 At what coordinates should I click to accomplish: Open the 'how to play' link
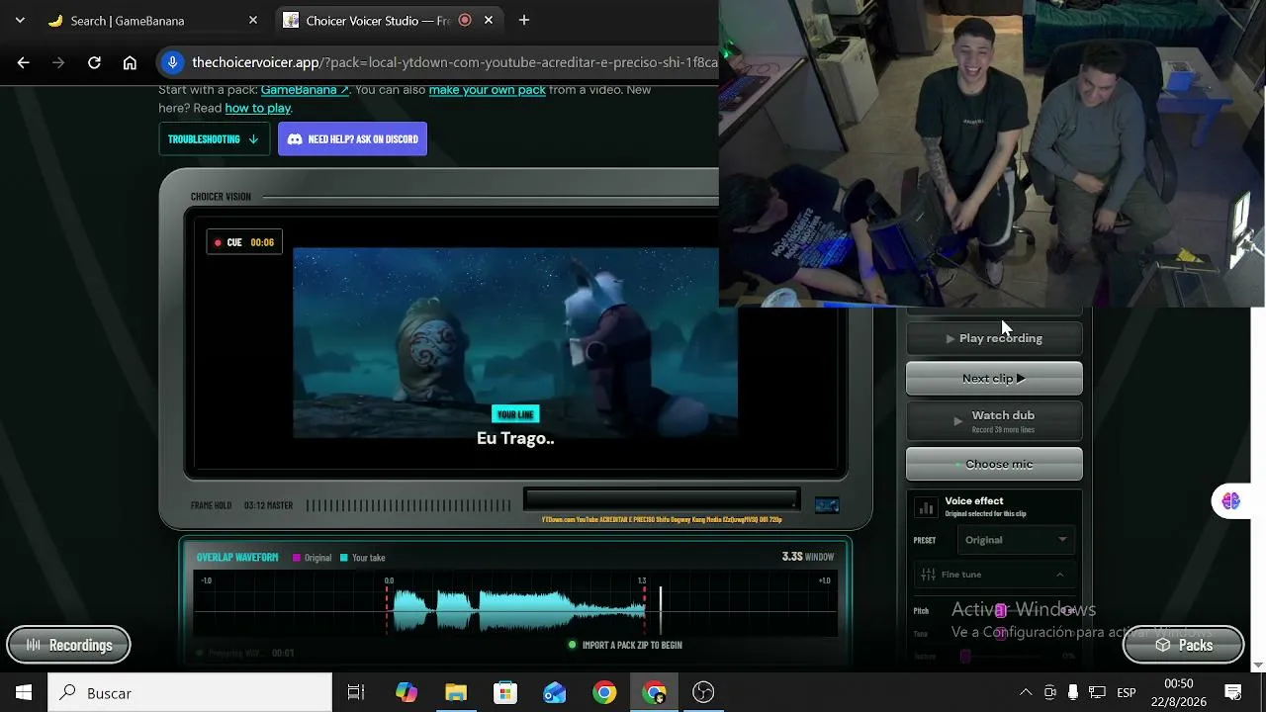[258, 109]
